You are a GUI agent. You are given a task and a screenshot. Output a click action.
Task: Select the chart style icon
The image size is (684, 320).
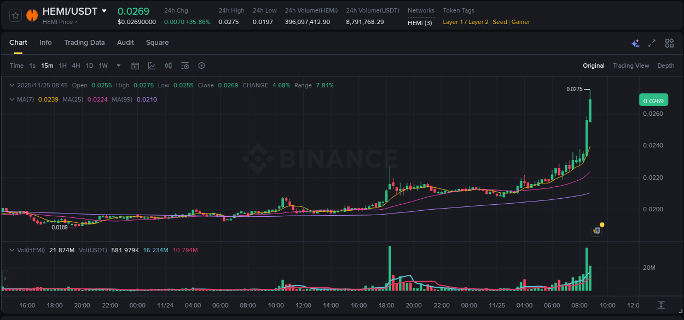tap(152, 65)
